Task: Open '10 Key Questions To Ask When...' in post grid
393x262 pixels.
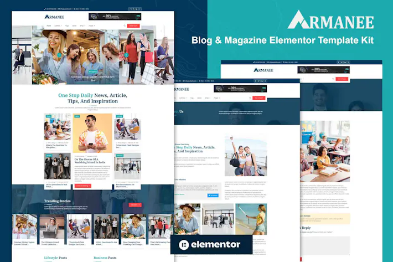Action: coord(56,185)
